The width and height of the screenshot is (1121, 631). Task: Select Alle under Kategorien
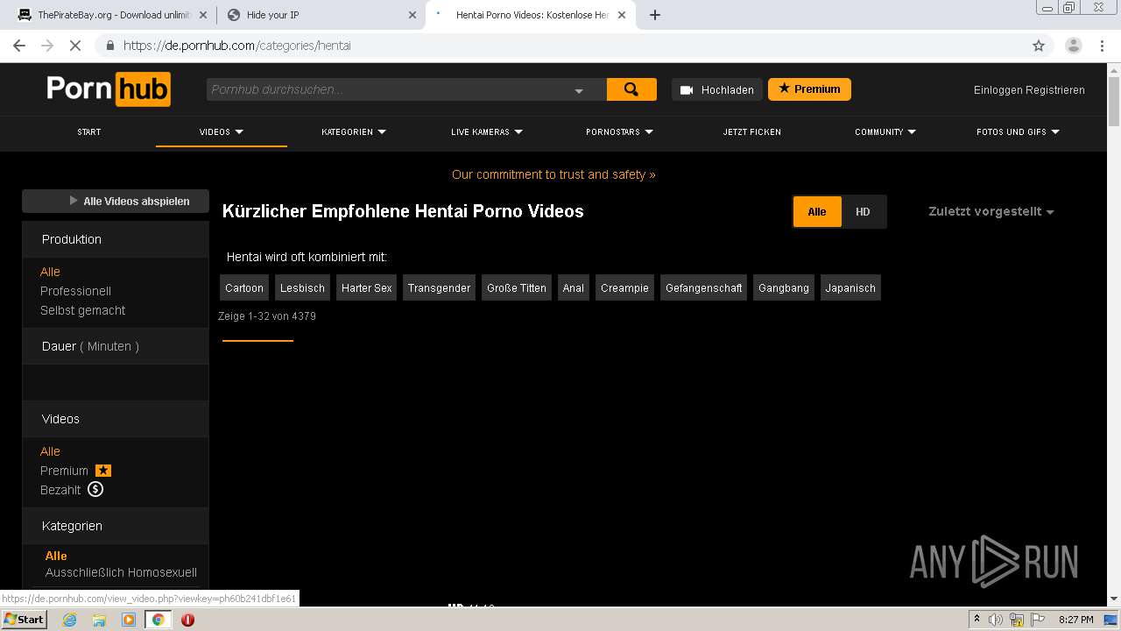(x=56, y=556)
